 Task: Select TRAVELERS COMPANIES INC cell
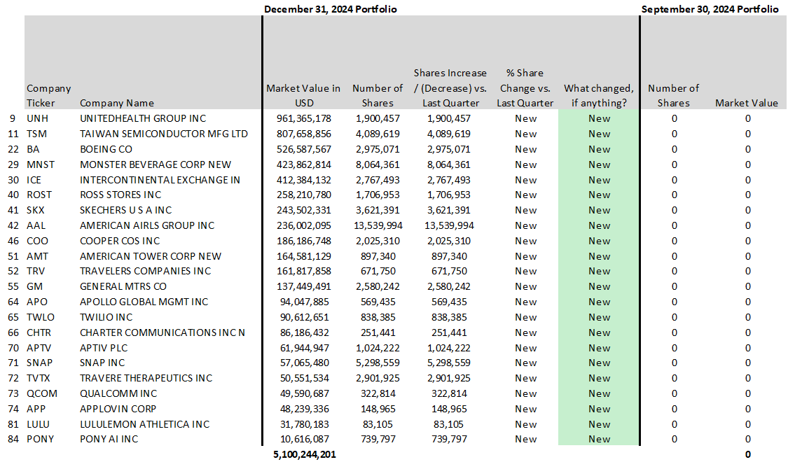(x=145, y=271)
